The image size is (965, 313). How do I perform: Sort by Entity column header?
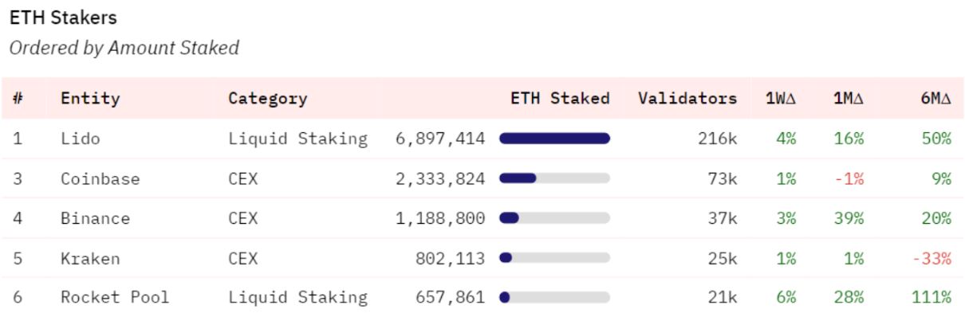[90, 99]
